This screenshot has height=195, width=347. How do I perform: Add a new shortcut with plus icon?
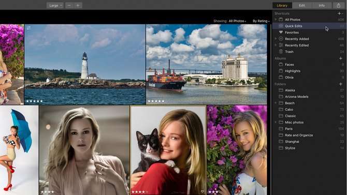(x=339, y=13)
